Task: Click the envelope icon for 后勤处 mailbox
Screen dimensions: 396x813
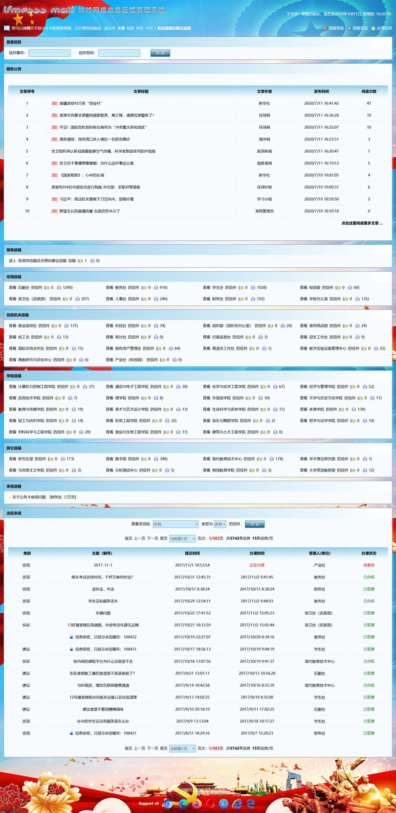Action: click(47, 288)
